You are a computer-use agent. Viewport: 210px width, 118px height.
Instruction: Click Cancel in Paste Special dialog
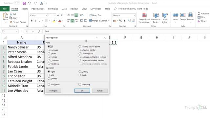(100, 91)
